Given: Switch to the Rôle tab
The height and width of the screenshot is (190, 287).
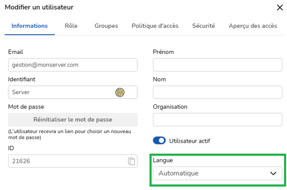Looking at the screenshot, I should (x=71, y=26).
